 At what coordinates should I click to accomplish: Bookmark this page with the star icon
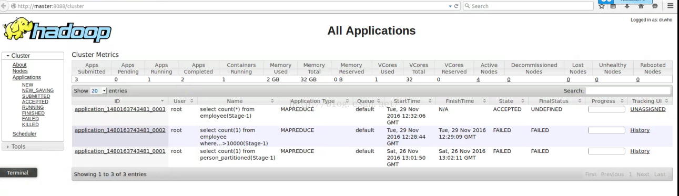click(x=602, y=6)
